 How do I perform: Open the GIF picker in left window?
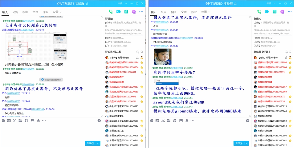point(9,121)
